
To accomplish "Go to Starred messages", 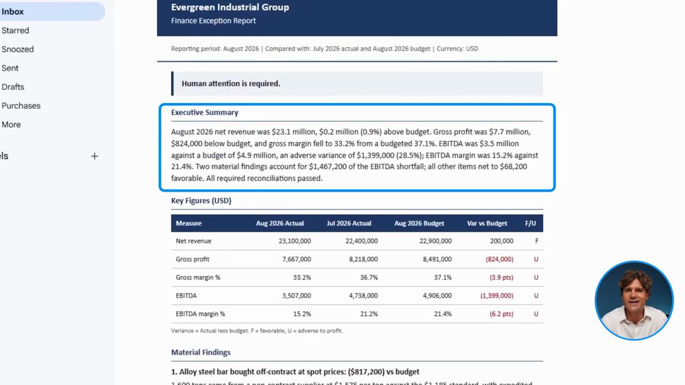I will pyautogui.click(x=15, y=30).
